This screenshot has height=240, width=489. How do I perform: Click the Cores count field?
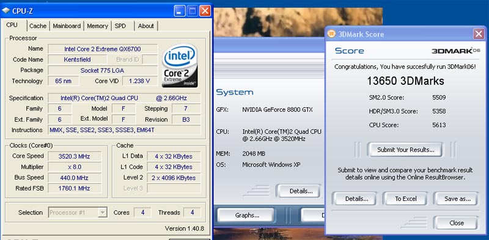coord(142,213)
